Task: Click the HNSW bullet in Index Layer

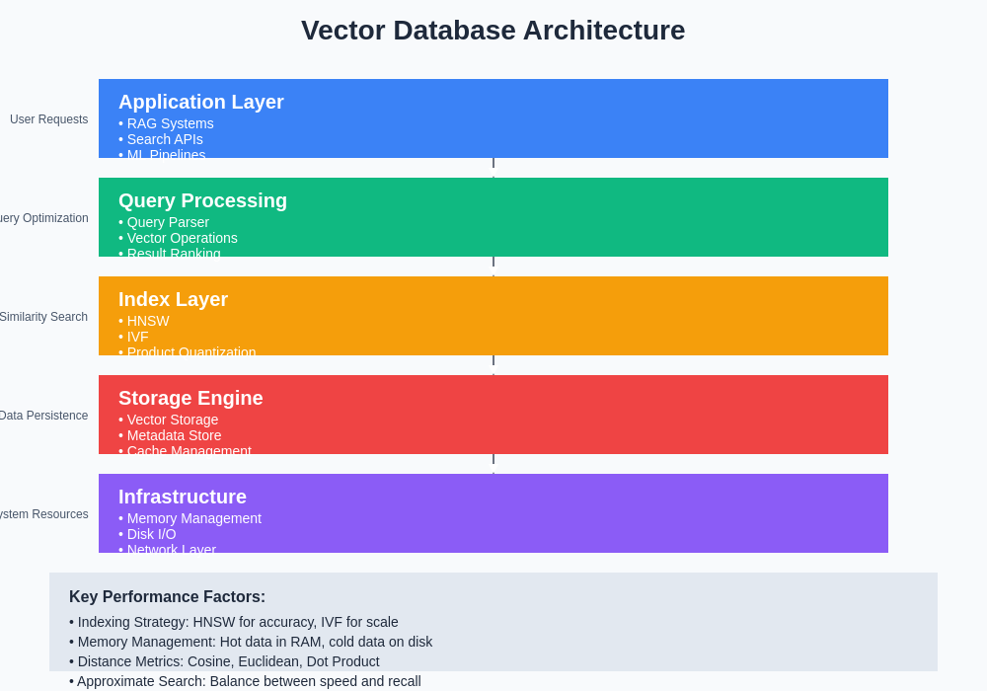Action: tap(148, 321)
